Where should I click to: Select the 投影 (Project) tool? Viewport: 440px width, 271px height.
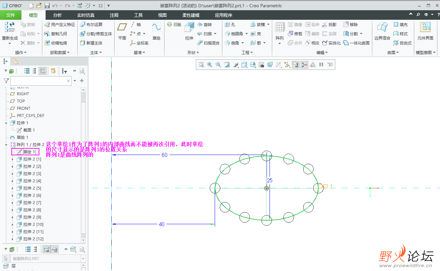pyautogui.click(x=329, y=24)
